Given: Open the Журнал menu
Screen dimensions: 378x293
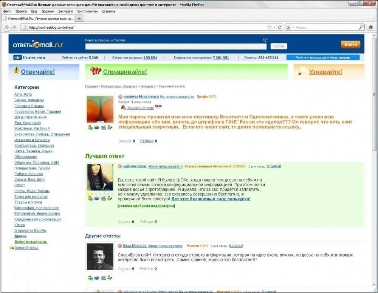Looking at the screenshot, I should click(x=48, y=11).
